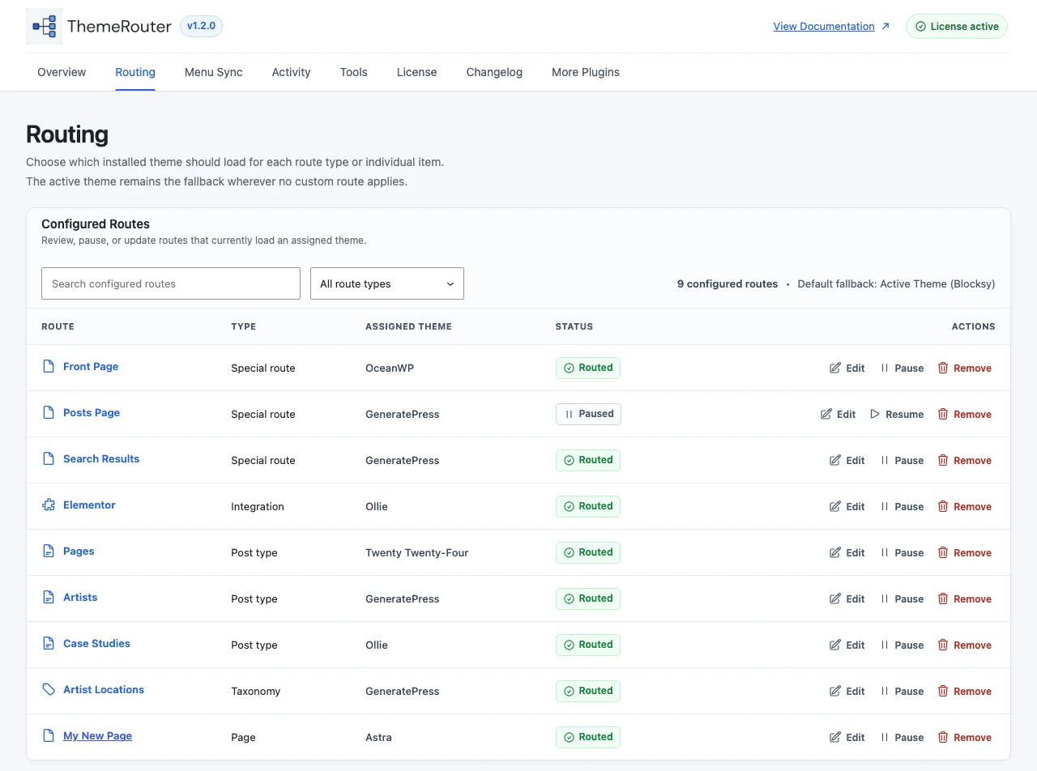This screenshot has width=1037, height=771.
Task: Click the Integration type cell
Action: click(258, 507)
